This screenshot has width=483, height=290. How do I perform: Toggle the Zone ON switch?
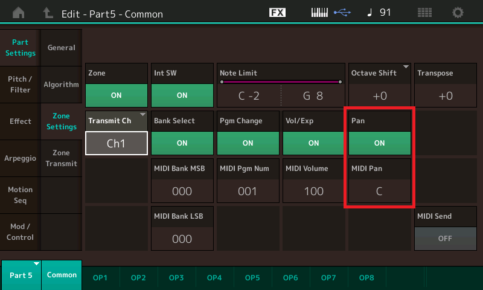coord(116,95)
